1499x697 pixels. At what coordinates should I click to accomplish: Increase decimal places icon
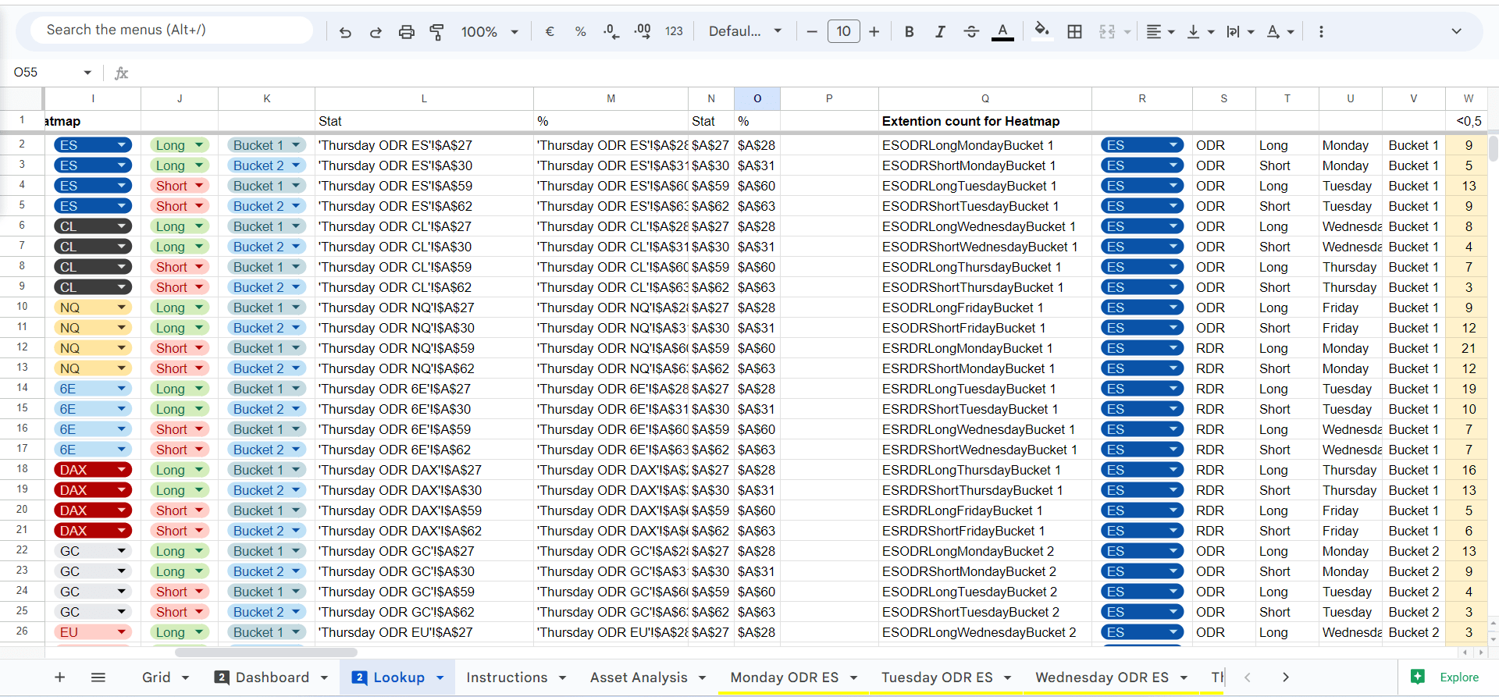tap(643, 31)
